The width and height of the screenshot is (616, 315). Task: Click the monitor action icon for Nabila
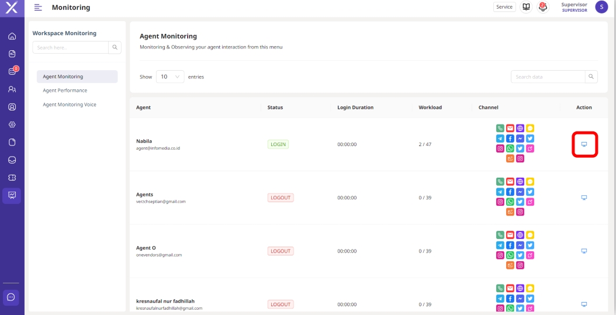pyautogui.click(x=584, y=144)
